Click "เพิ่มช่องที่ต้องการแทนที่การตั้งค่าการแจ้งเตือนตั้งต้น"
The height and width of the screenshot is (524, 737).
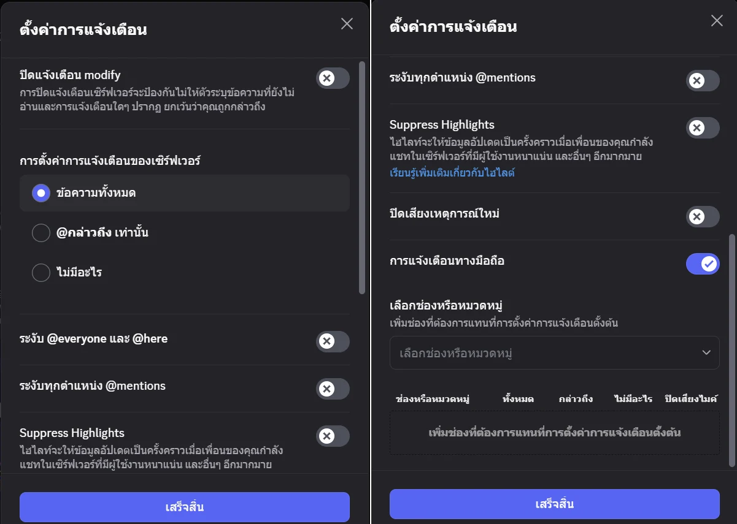click(x=554, y=434)
